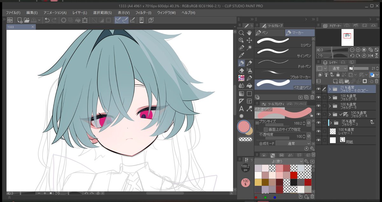Select the Magnifier zoom tool
This screenshot has height=202, width=382.
(241, 33)
